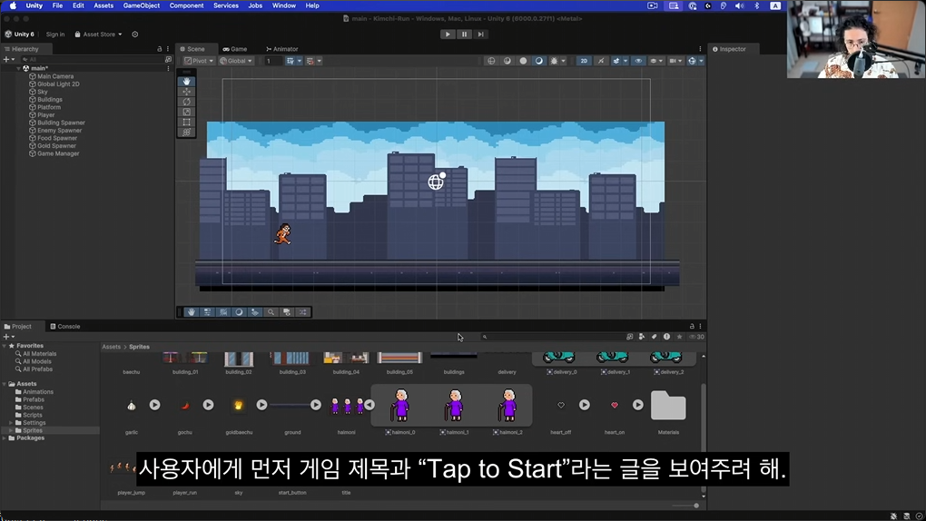Image resolution: width=926 pixels, height=521 pixels.
Task: Open the Component menu
Action: [x=187, y=6]
